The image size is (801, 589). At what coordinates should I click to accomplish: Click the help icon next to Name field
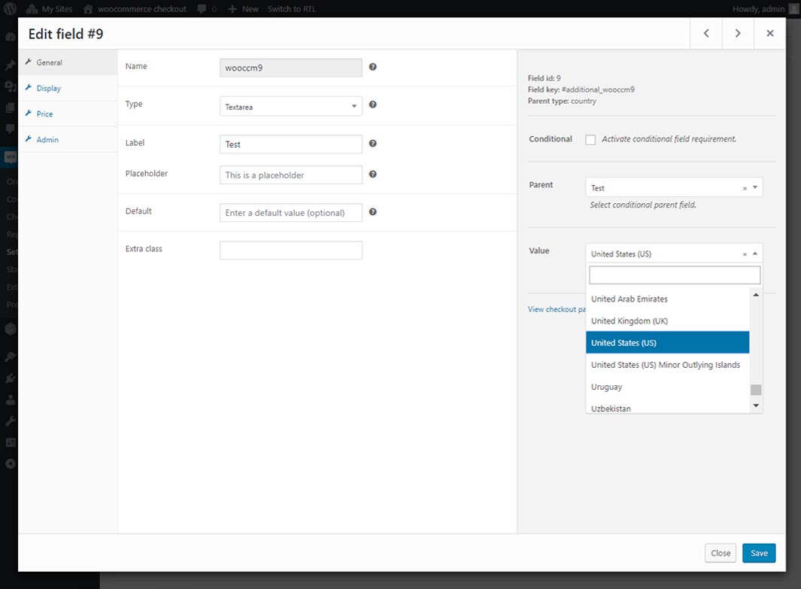pos(373,67)
